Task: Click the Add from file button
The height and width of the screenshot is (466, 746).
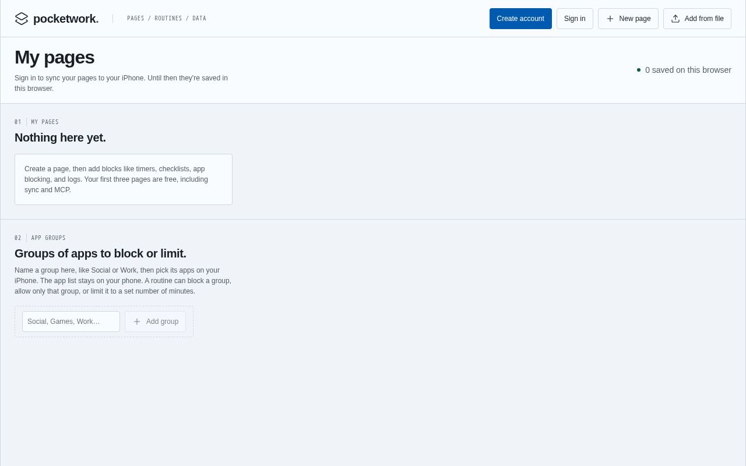Action: (x=697, y=19)
